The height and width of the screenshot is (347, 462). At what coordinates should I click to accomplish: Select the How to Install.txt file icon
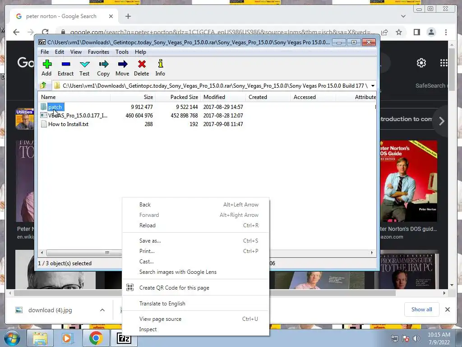coord(44,124)
